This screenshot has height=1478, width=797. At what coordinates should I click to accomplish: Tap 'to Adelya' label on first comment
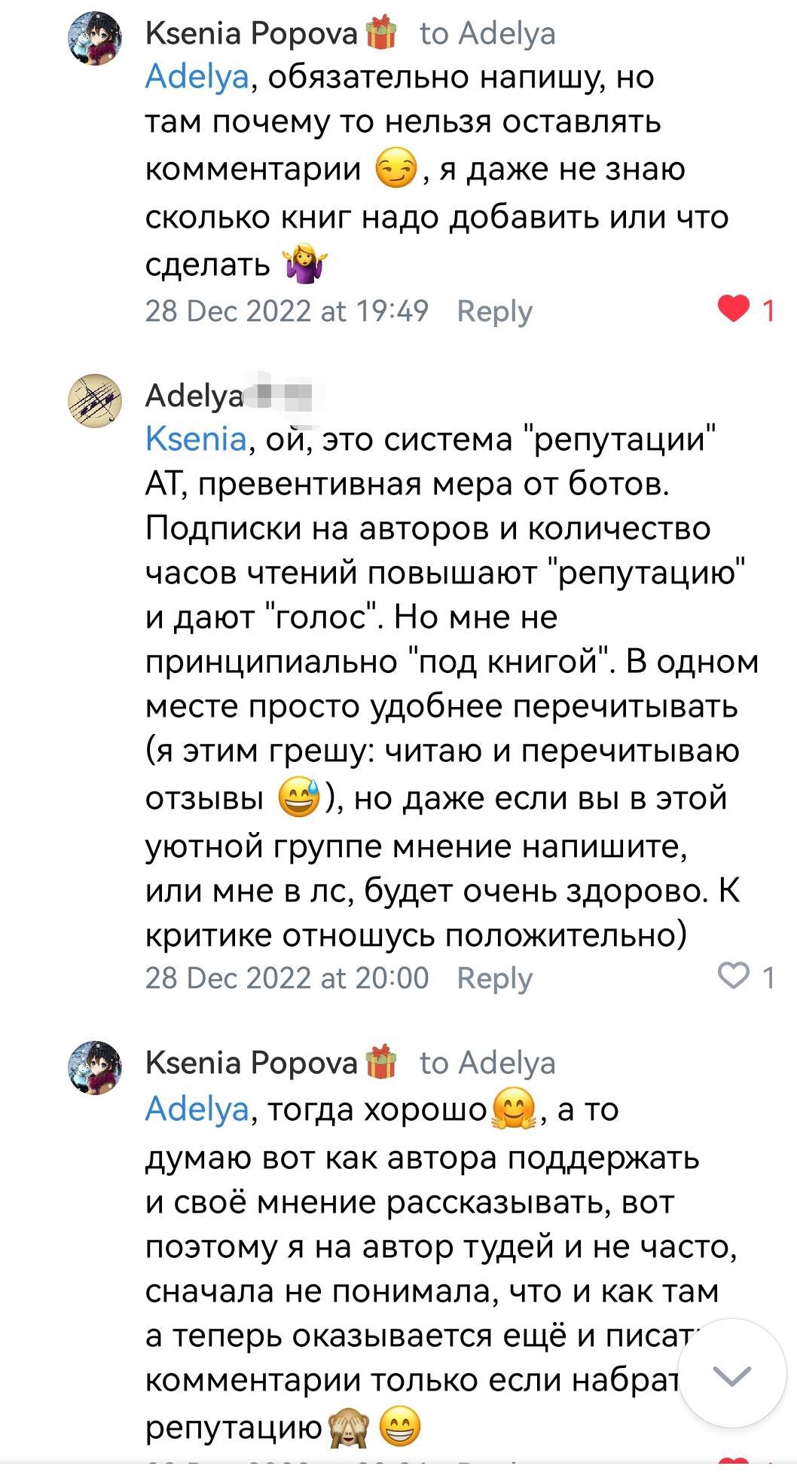487,34
